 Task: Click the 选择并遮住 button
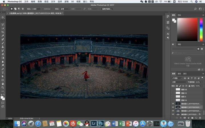tap(107, 9)
